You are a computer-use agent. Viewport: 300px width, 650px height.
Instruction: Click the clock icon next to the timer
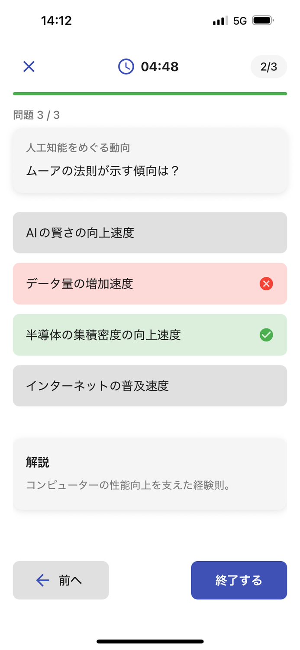pyautogui.click(x=126, y=66)
